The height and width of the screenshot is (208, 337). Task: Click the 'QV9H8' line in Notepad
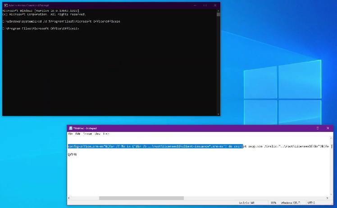pyautogui.click(x=72, y=154)
